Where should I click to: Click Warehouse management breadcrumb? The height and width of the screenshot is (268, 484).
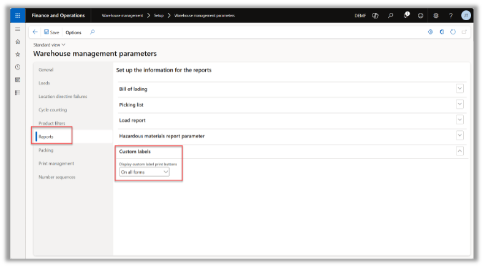click(x=123, y=15)
